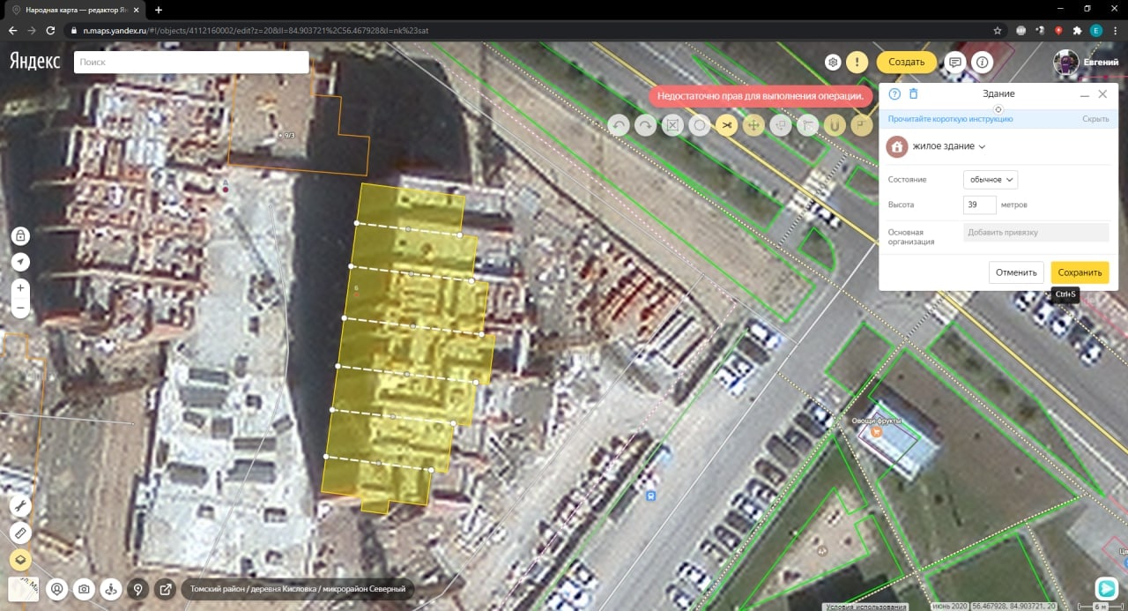The width and height of the screenshot is (1128, 611).
Task: Delete object with trash icon
Action: [x=913, y=93]
